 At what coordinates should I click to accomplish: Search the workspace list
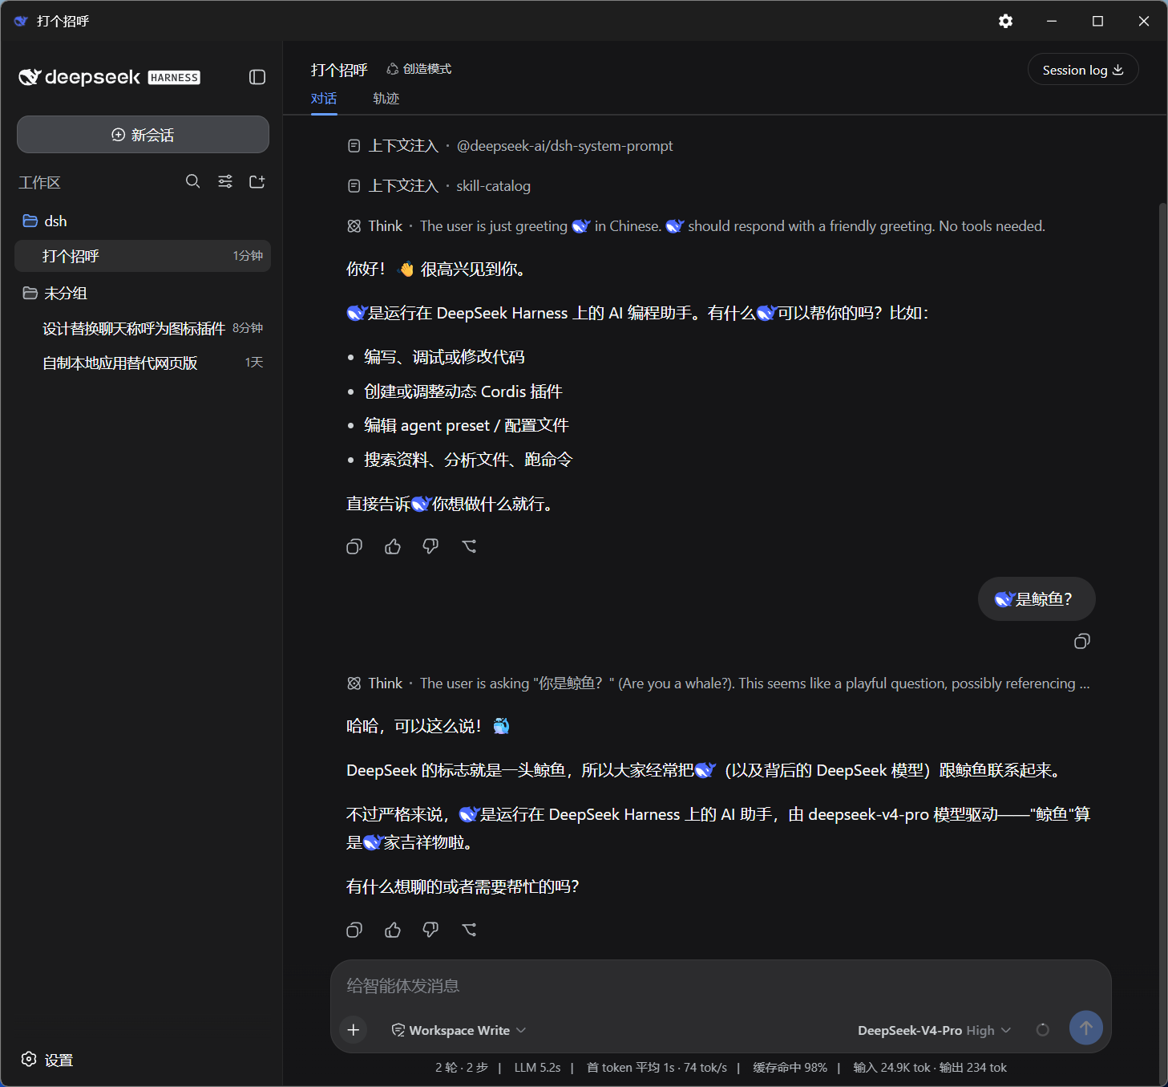coord(193,182)
